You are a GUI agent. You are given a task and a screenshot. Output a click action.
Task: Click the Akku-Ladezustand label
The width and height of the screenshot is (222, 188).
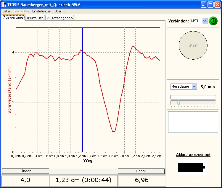click(193, 155)
